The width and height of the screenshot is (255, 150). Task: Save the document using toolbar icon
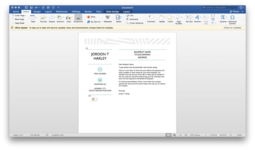pyautogui.click(x=31, y=7)
